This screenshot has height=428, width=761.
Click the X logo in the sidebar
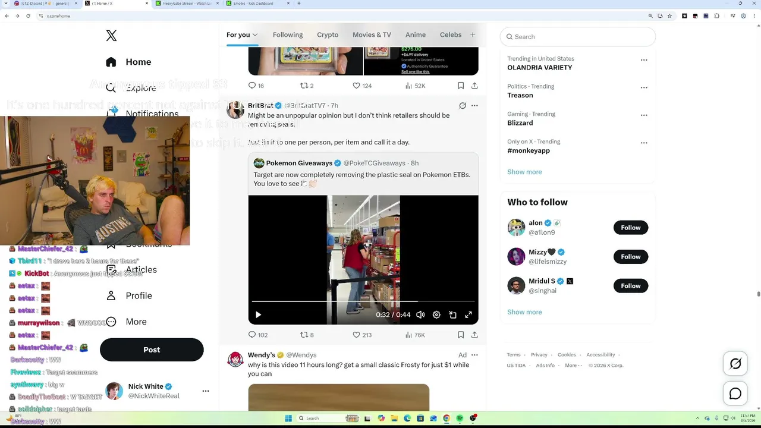tap(111, 36)
